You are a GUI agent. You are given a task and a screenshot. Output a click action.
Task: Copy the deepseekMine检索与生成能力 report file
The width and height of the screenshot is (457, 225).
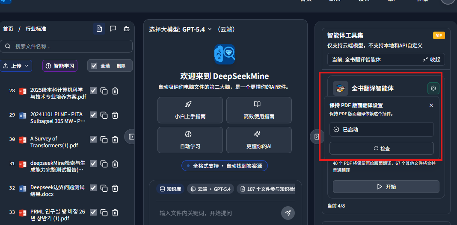(x=104, y=164)
